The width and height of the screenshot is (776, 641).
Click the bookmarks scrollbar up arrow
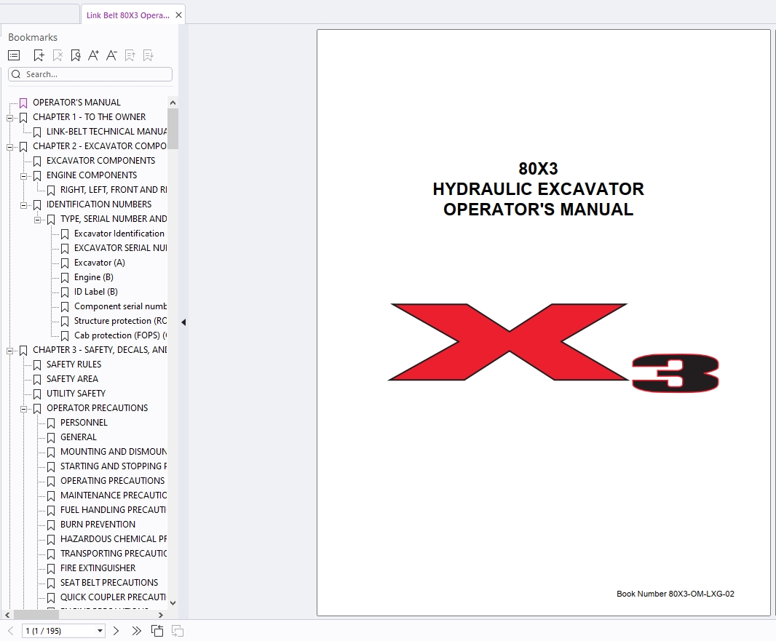tap(173, 103)
